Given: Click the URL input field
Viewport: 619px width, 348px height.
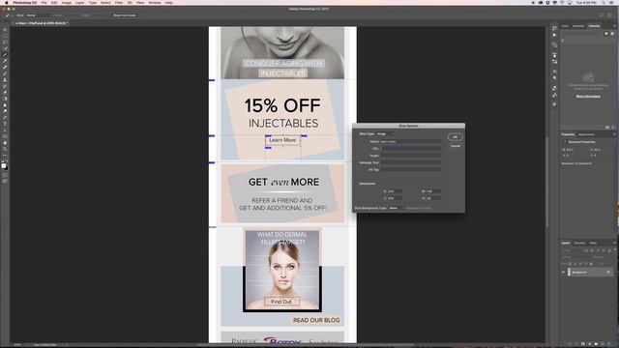Looking at the screenshot, I should pos(410,148).
